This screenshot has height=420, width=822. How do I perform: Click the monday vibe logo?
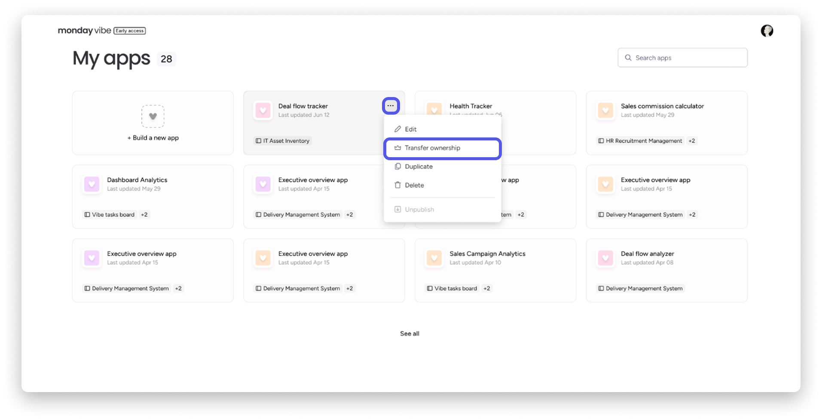tap(84, 30)
